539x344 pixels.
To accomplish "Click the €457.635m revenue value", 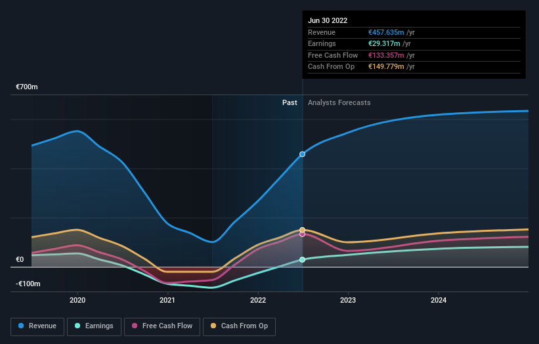I will [386, 32].
